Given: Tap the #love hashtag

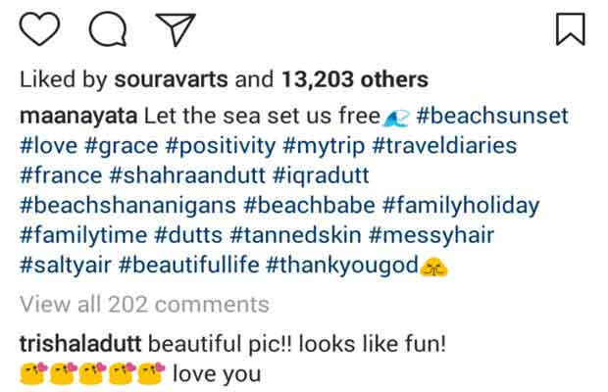Looking at the screenshot, I should pyautogui.click(x=49, y=146).
